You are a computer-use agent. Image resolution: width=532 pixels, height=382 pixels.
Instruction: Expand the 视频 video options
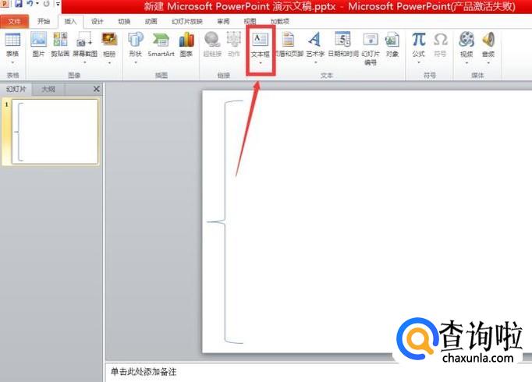pos(466,45)
